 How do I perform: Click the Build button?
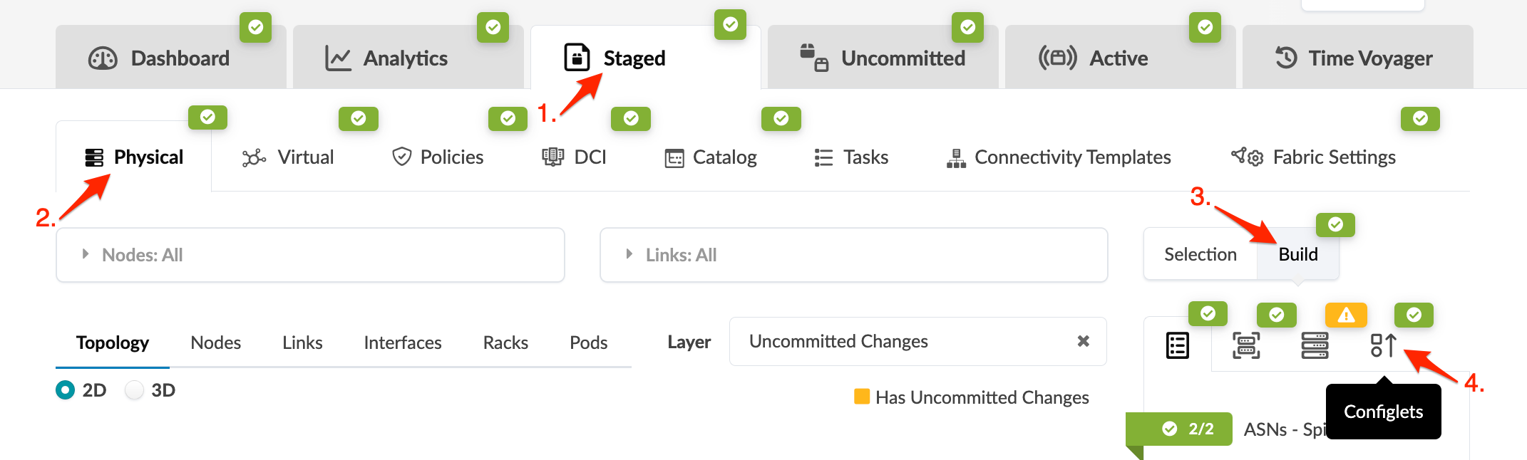[1297, 255]
